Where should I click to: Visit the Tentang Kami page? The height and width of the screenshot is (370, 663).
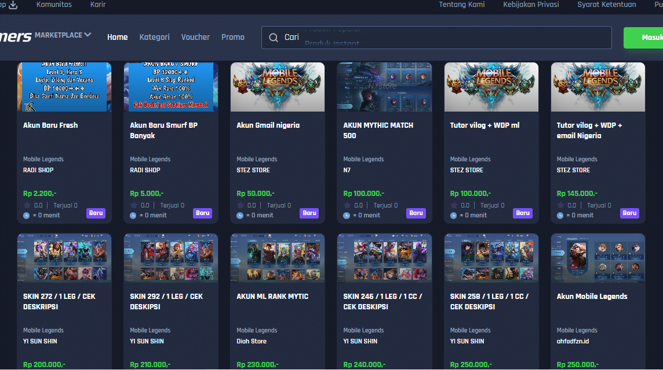tap(462, 5)
